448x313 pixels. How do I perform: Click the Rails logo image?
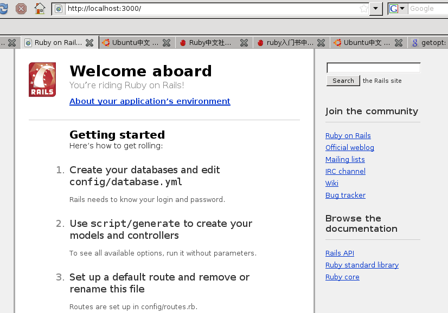point(42,80)
